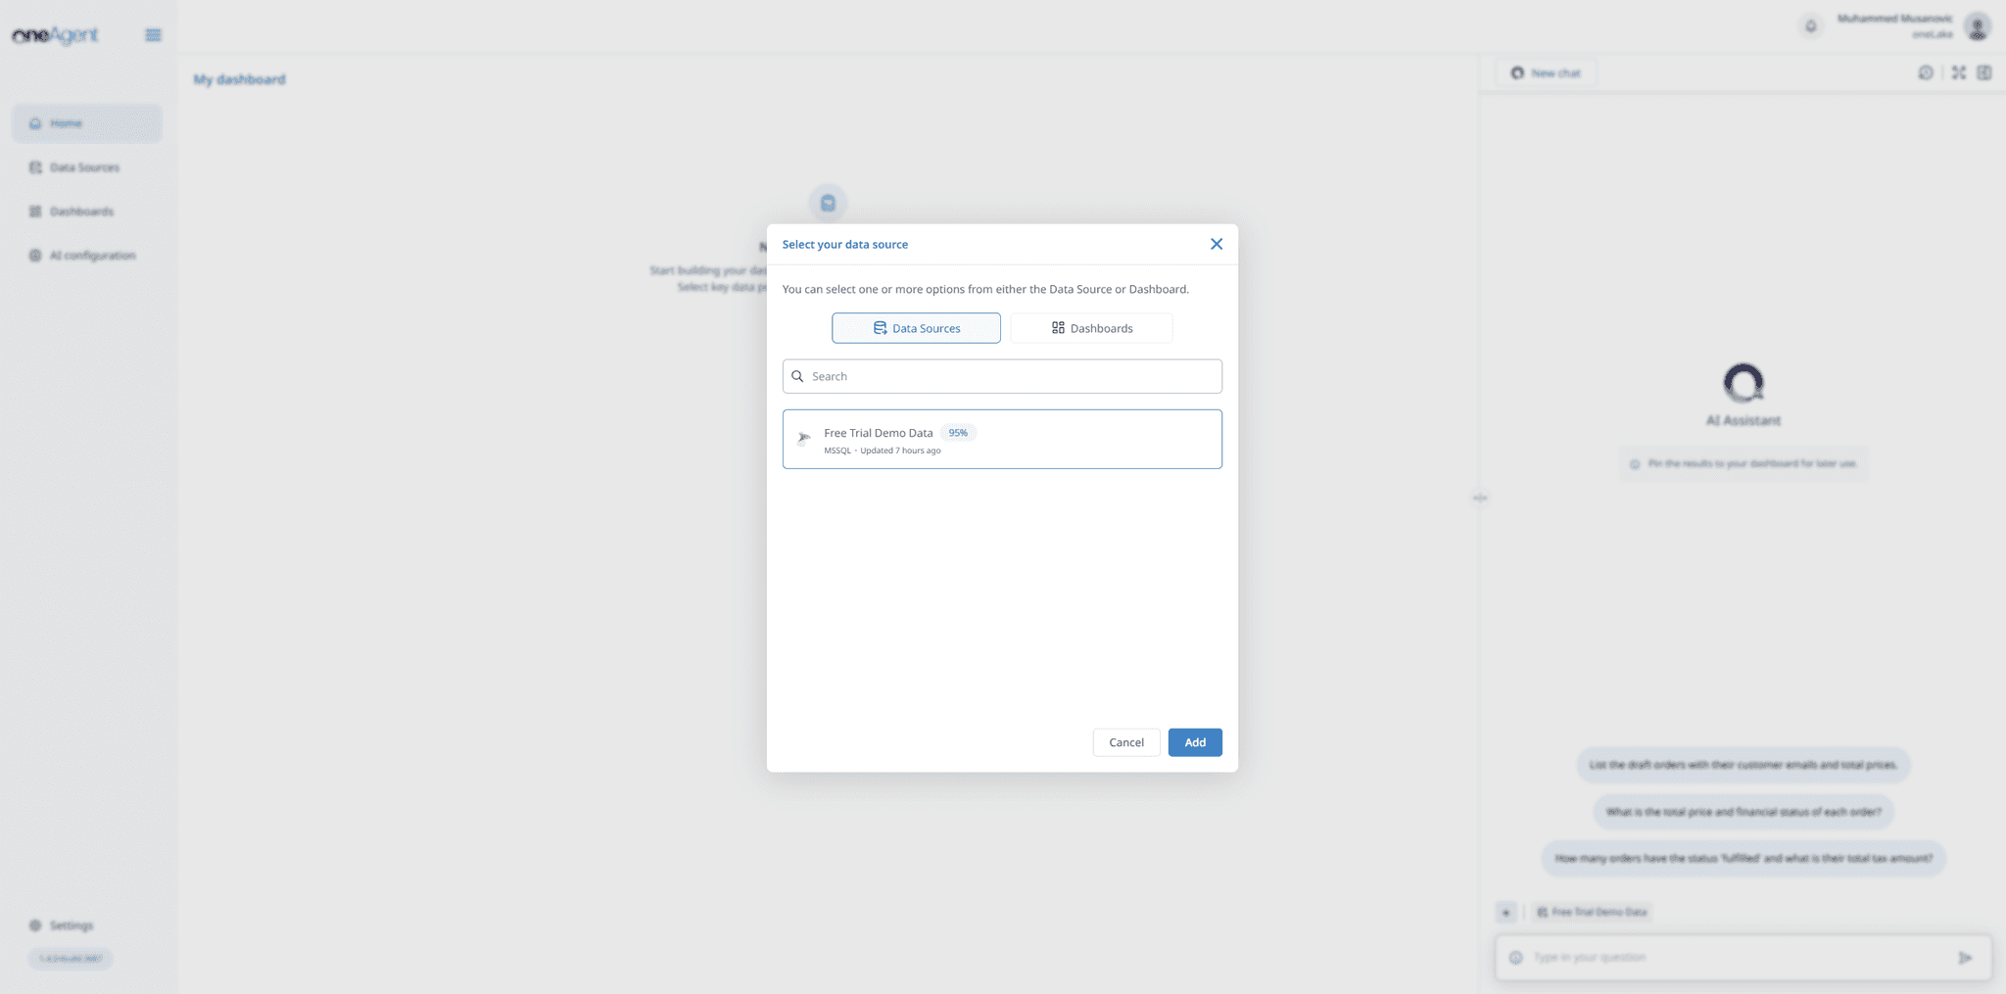
Task: Open AI configuration from the sidebar
Action: (x=92, y=255)
